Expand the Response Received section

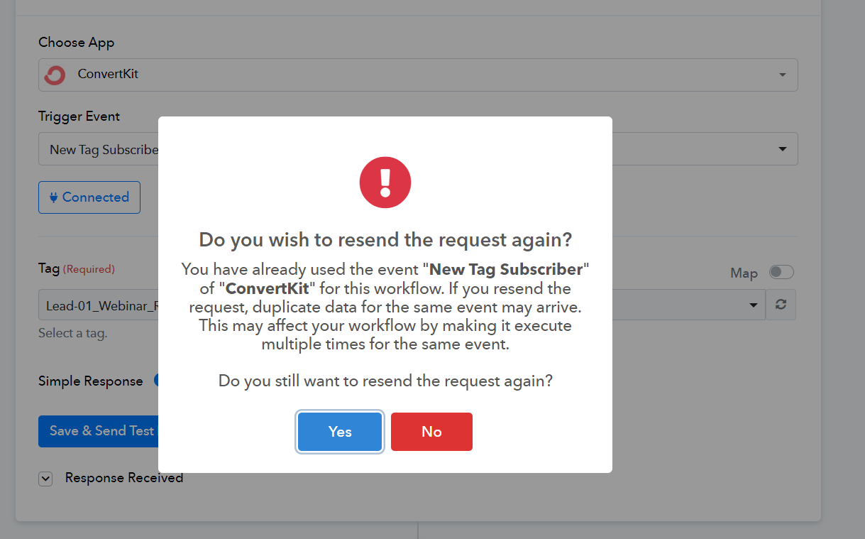pos(45,479)
